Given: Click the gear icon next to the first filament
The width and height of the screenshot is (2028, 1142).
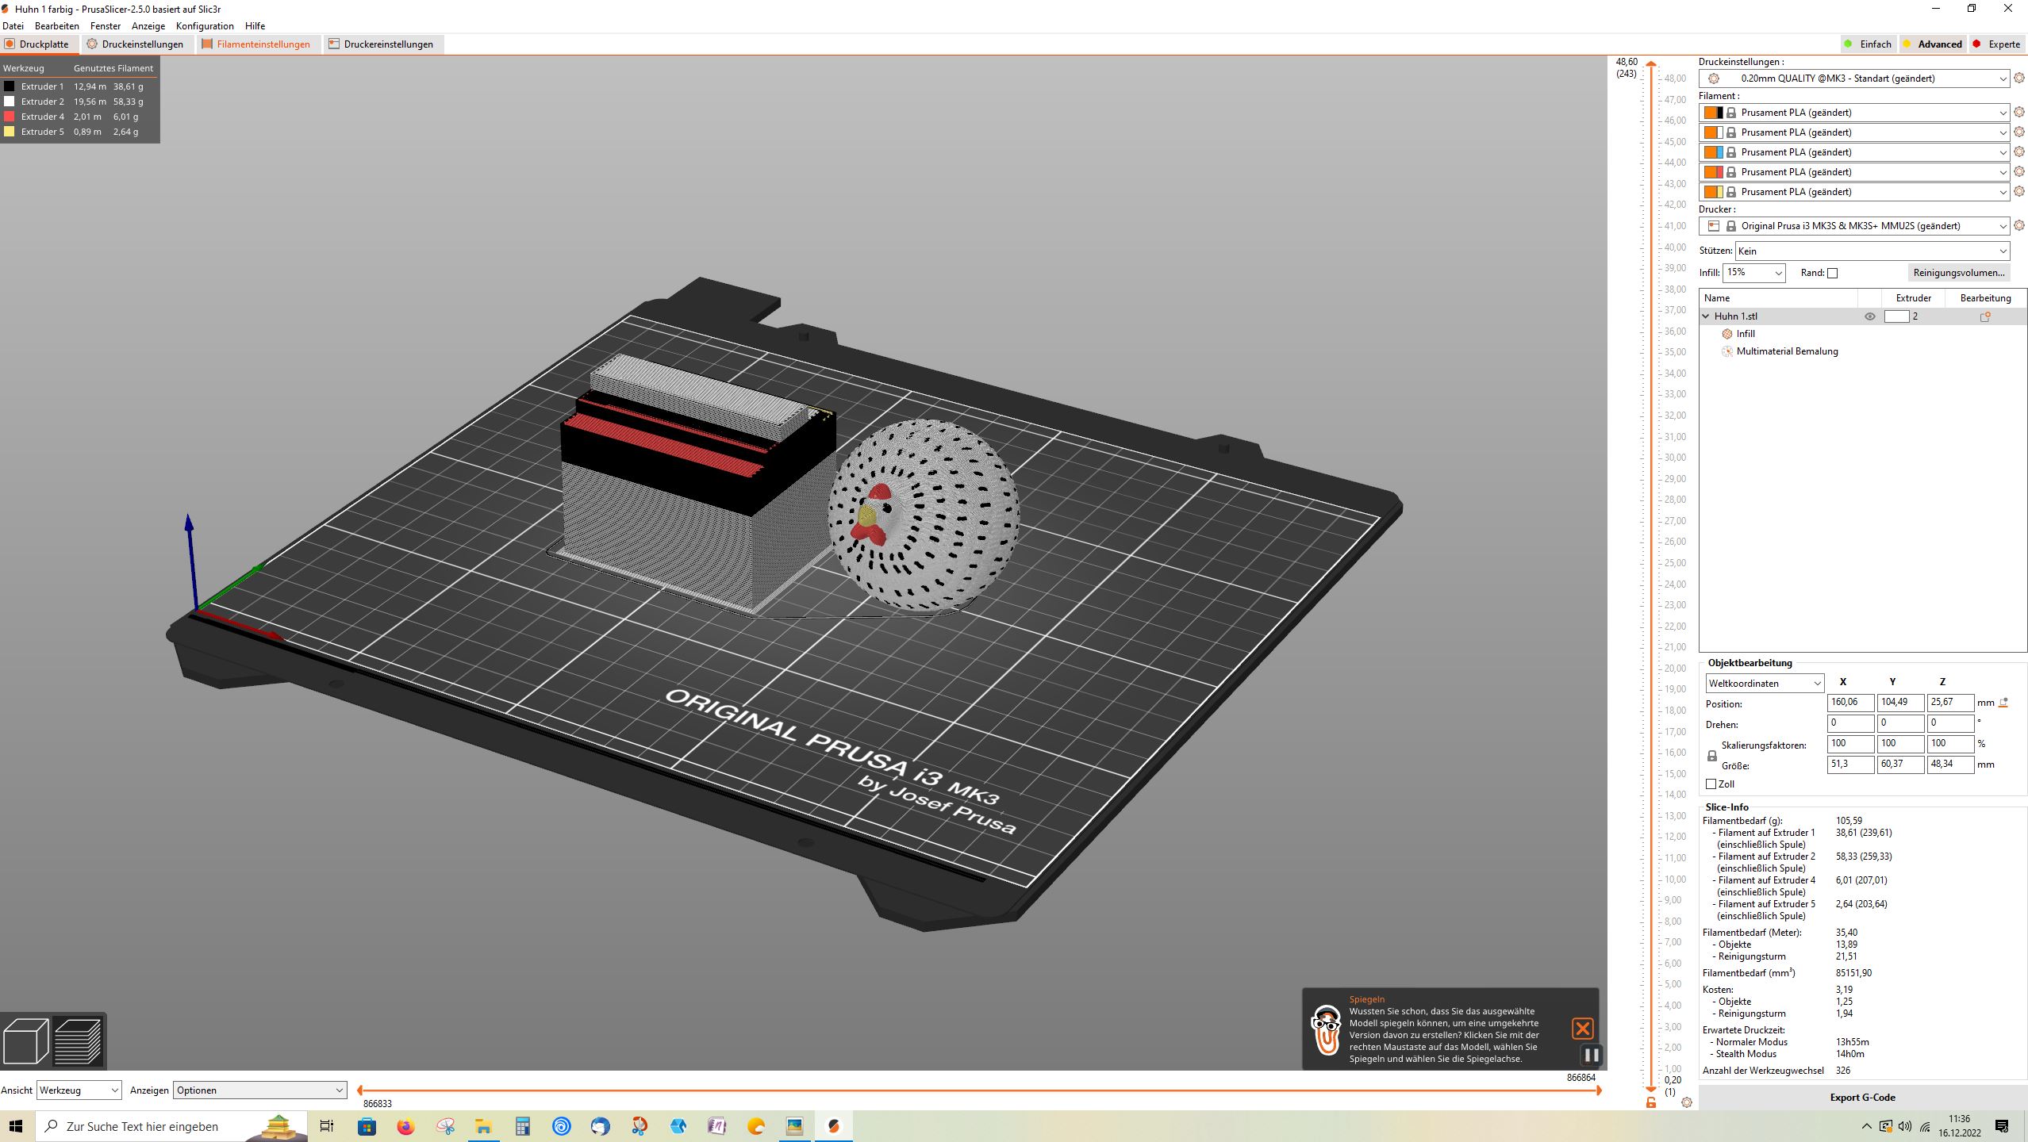Looking at the screenshot, I should coord(2019,113).
